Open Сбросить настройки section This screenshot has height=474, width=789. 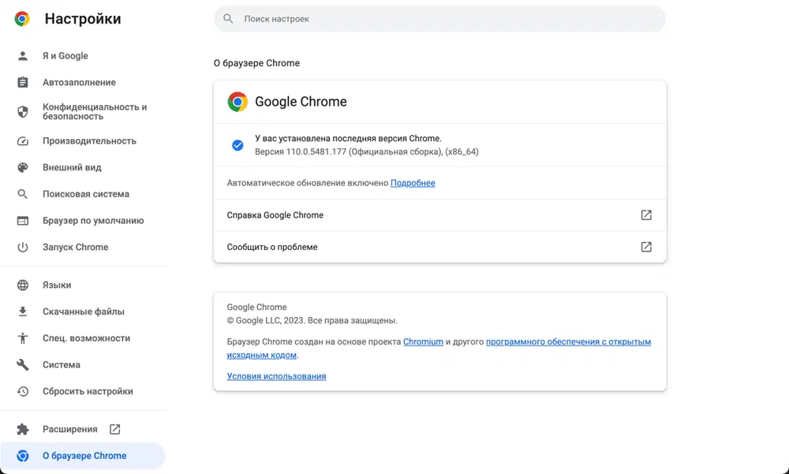click(x=88, y=391)
